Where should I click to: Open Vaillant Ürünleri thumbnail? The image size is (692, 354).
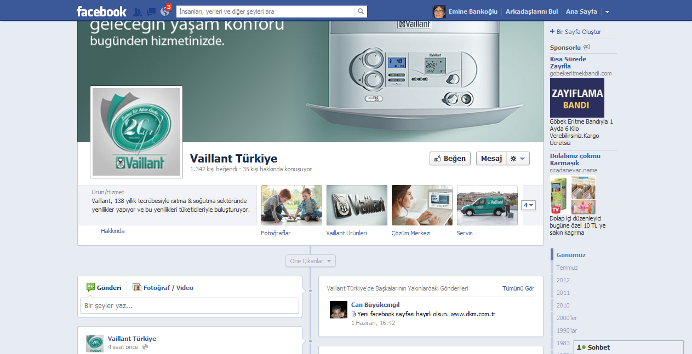tap(357, 205)
